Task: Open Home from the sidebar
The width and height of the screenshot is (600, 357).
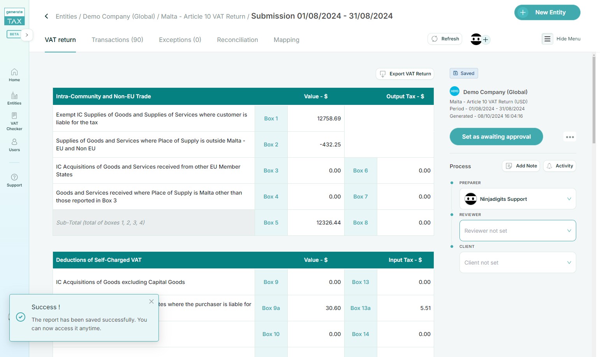Action: [14, 75]
